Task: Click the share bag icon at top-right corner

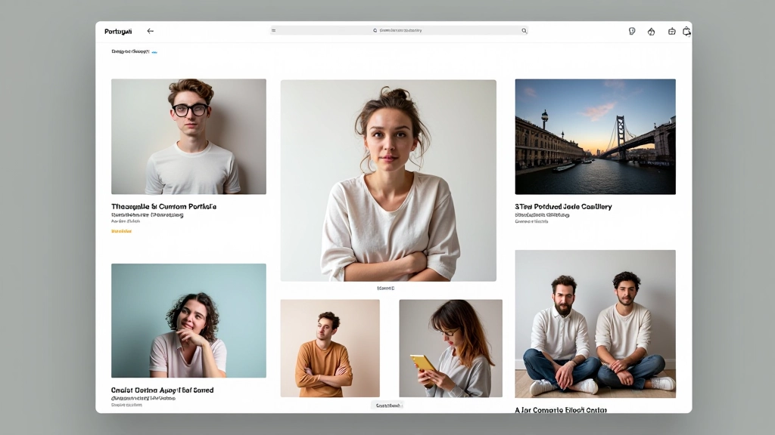Action: click(687, 31)
